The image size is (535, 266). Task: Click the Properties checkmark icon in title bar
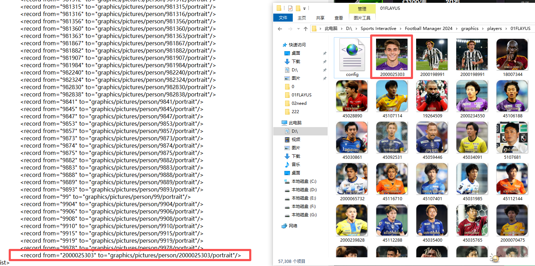coord(290,8)
